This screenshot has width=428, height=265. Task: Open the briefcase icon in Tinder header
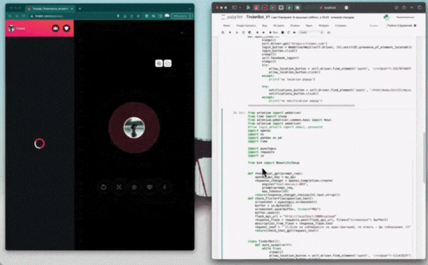click(56, 28)
